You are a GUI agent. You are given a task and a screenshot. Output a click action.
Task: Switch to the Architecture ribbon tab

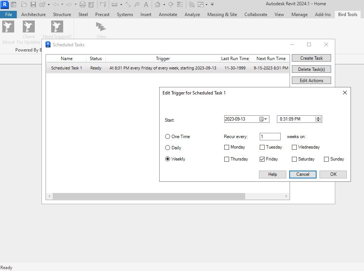coord(33,15)
